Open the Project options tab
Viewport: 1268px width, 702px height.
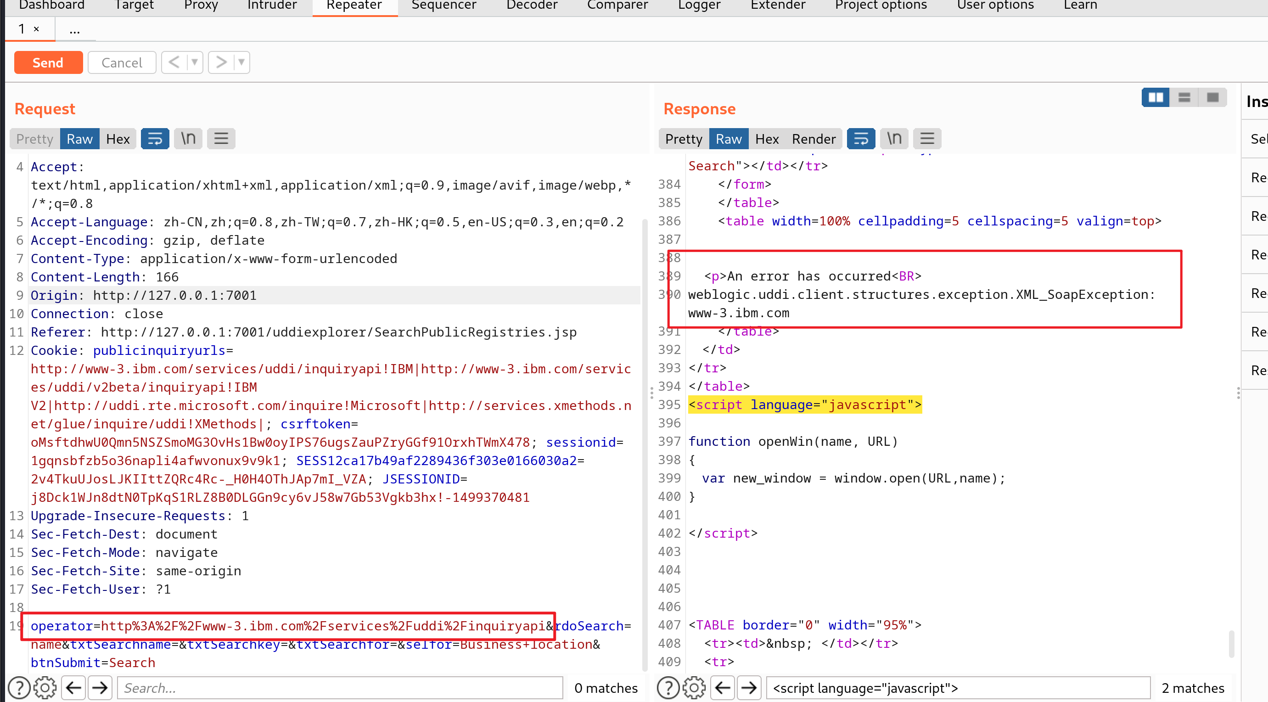point(881,6)
